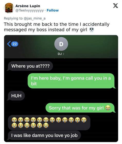
Task: Open the Arsène Lupin display name
Action: click(28, 6)
